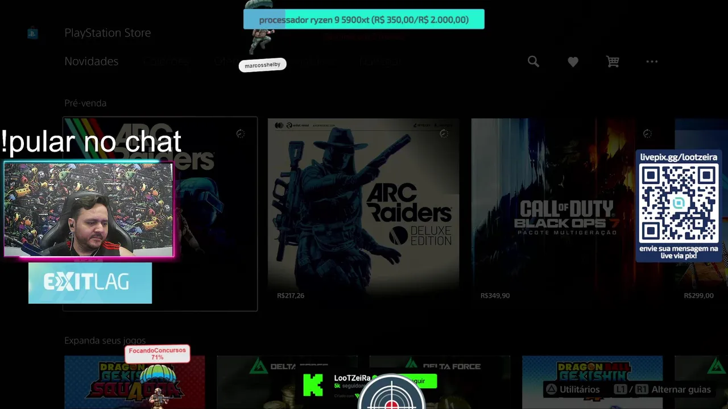The image size is (728, 409).
Task: Click the R1 button hint
Action: click(642, 390)
